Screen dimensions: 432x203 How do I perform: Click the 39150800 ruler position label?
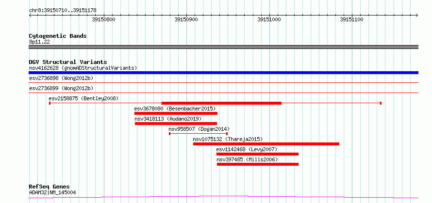103,20
